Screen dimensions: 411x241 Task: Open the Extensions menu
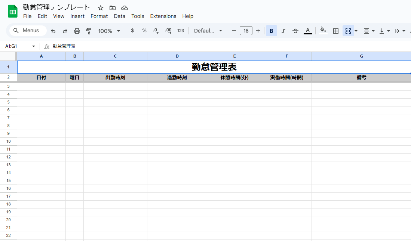click(163, 16)
